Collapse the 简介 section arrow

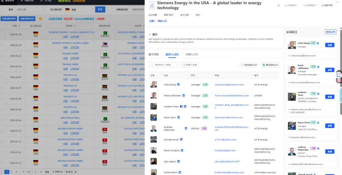coord(149,34)
